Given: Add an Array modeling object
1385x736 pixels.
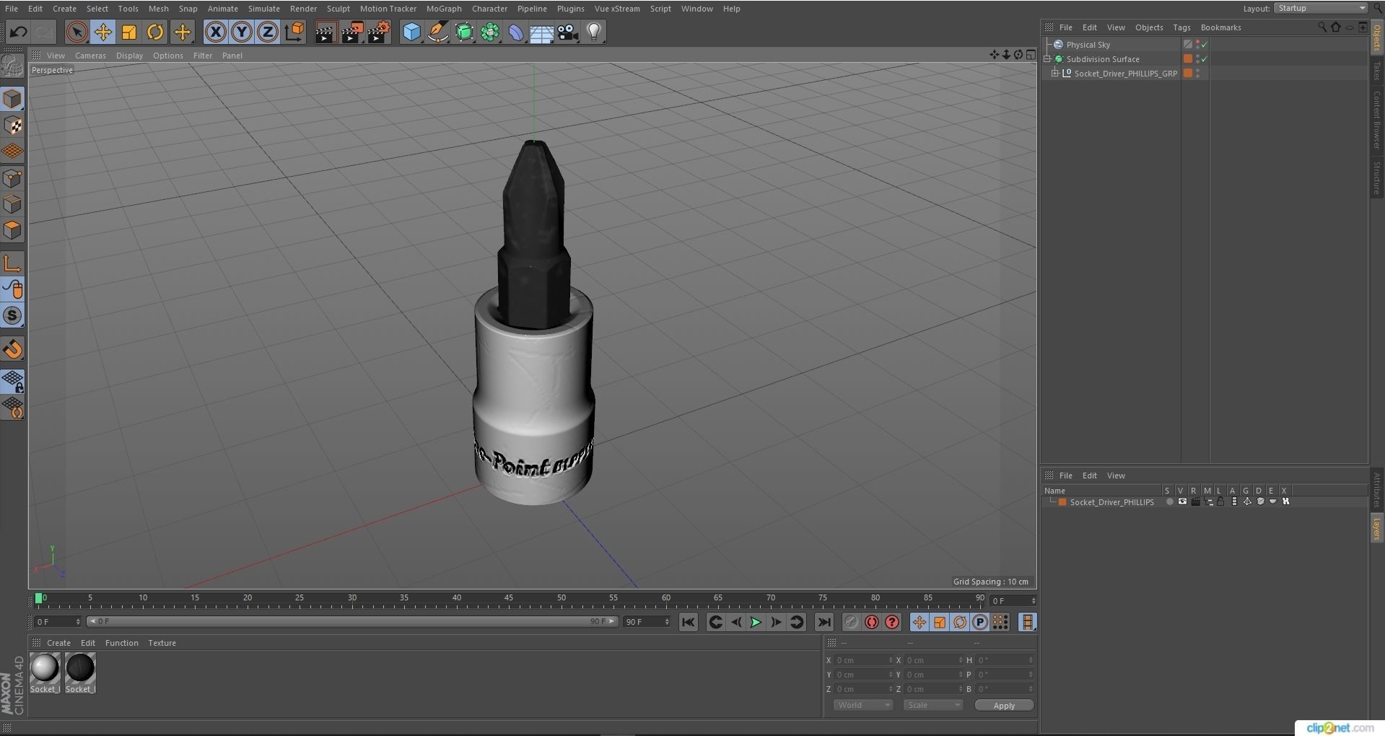Looking at the screenshot, I should pyautogui.click(x=490, y=32).
